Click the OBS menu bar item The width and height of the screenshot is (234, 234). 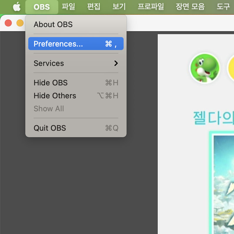point(42,7)
